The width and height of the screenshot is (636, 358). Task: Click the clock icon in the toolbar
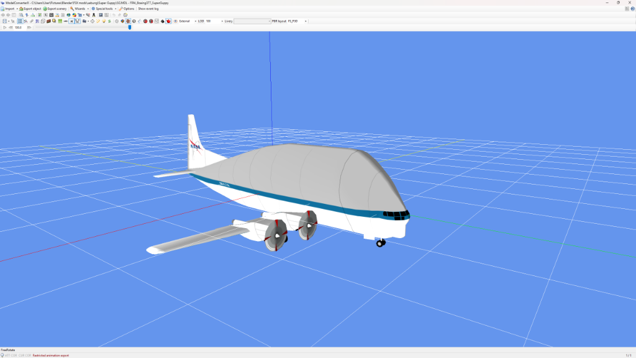(x=93, y=21)
